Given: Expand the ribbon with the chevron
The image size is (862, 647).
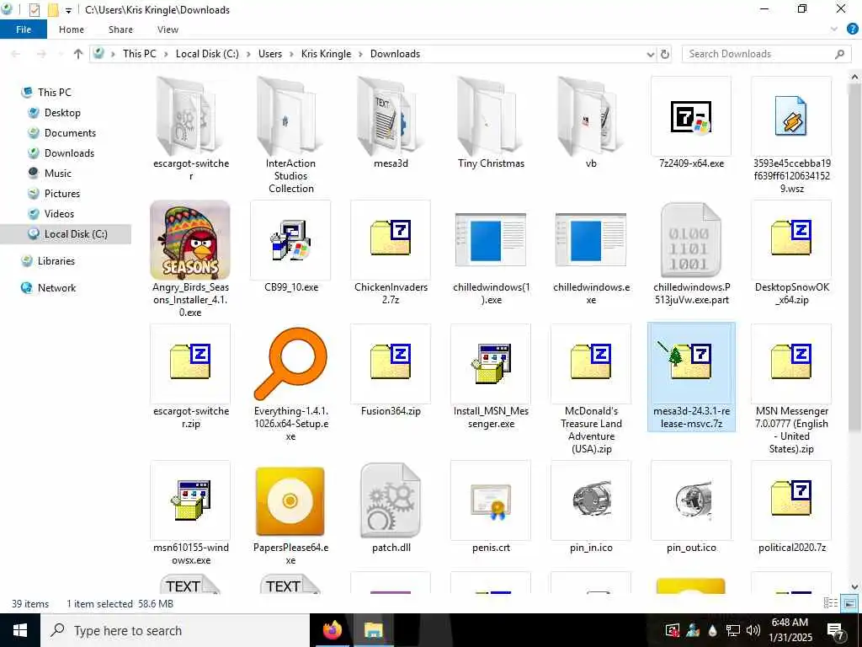Looking at the screenshot, I should pyautogui.click(x=834, y=29).
